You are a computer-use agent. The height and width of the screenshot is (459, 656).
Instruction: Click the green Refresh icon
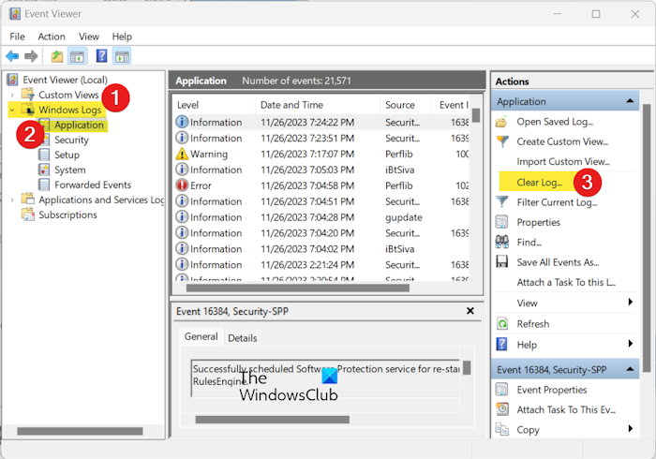click(x=501, y=324)
